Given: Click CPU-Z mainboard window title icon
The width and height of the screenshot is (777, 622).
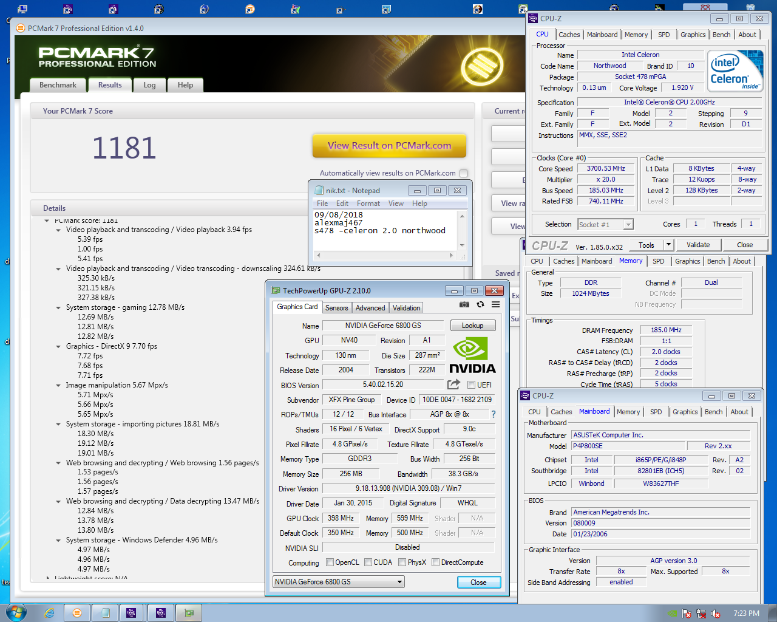Looking at the screenshot, I should 526,395.
